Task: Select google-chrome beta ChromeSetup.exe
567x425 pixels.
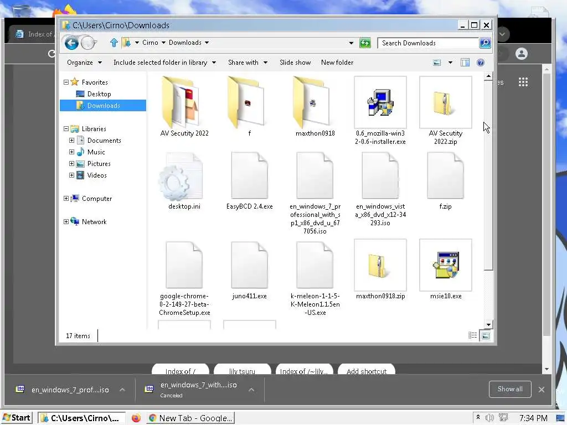Action: (x=184, y=279)
